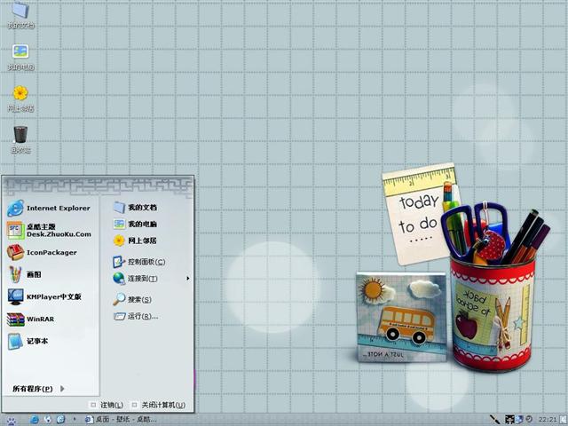Expand the 连接到 submenu arrow
This screenshot has height=426, width=568.
[x=187, y=278]
